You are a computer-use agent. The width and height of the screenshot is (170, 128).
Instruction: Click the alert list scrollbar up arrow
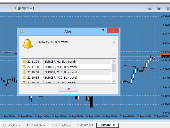click(114, 61)
